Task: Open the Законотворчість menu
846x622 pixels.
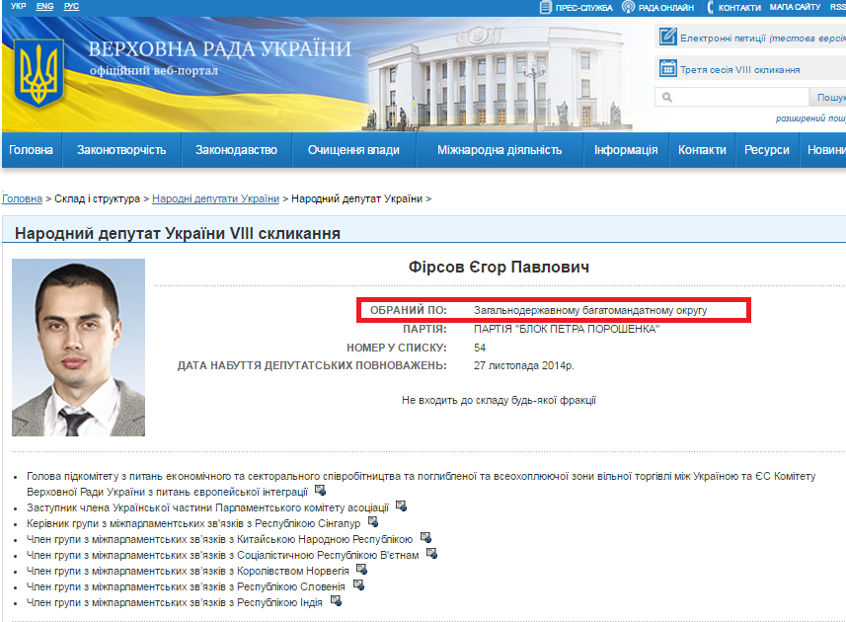Action: pos(121,150)
